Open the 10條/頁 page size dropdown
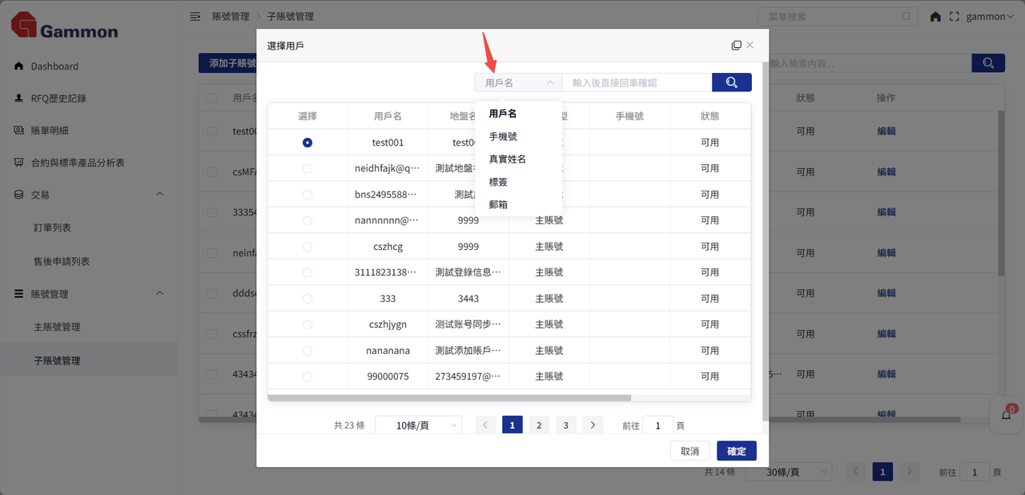This screenshot has height=495, width=1025. click(x=418, y=425)
